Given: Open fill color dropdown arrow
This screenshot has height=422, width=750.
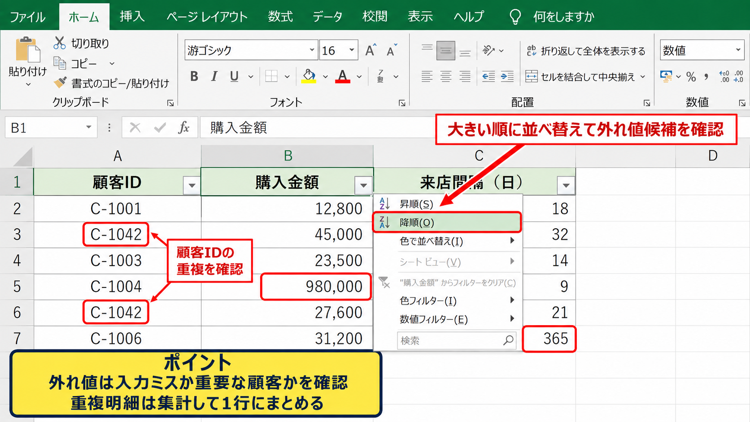Looking at the screenshot, I should 325,77.
